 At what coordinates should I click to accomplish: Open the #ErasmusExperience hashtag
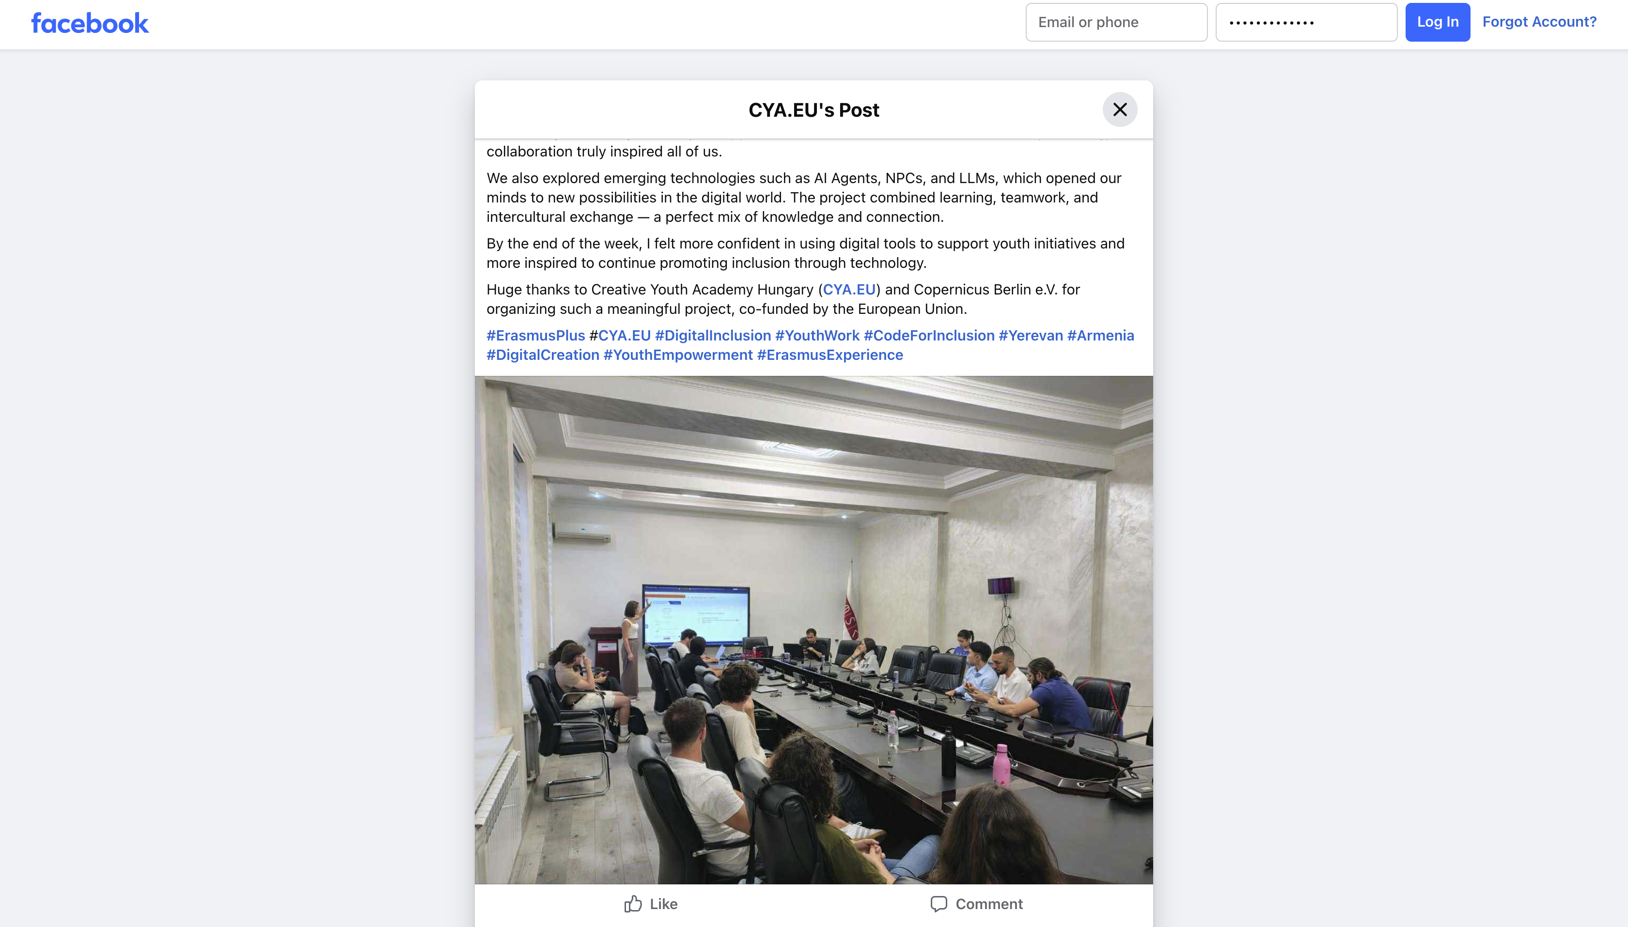point(830,355)
